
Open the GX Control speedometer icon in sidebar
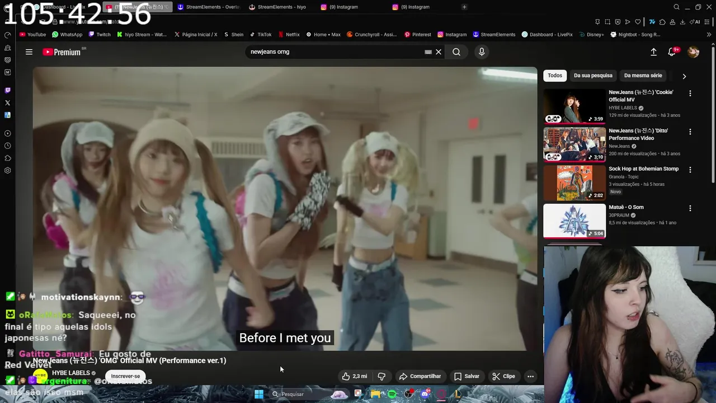coord(7,35)
